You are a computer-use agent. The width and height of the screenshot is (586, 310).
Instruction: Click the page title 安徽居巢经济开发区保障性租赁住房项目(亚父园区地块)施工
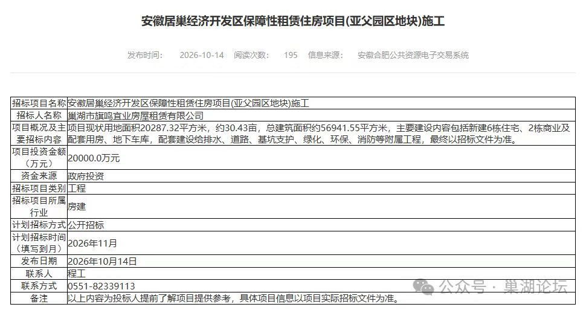pos(292,21)
